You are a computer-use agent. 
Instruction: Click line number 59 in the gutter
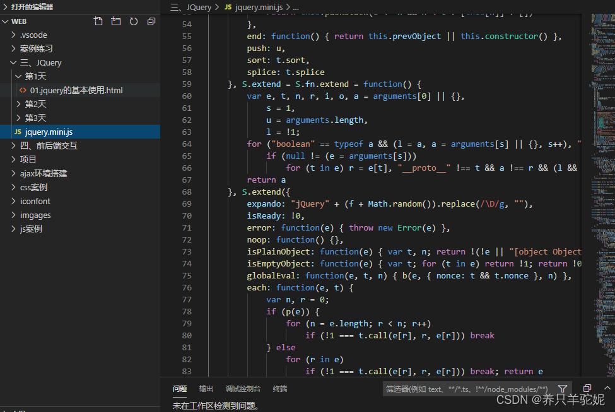187,84
